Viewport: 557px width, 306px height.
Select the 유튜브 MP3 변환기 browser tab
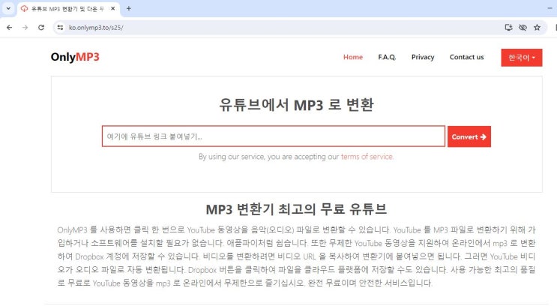coord(68,9)
